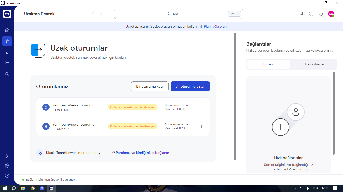
Task: Go forward with the right arrow
Action: [101, 14]
